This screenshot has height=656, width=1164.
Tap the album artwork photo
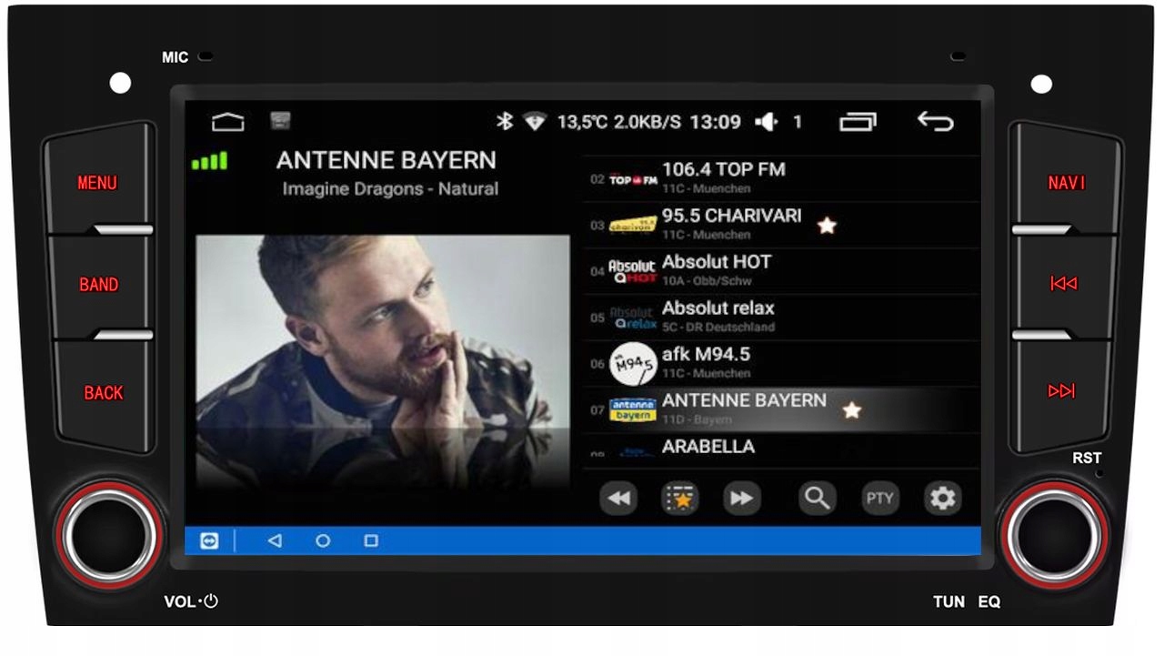pyautogui.click(x=383, y=355)
